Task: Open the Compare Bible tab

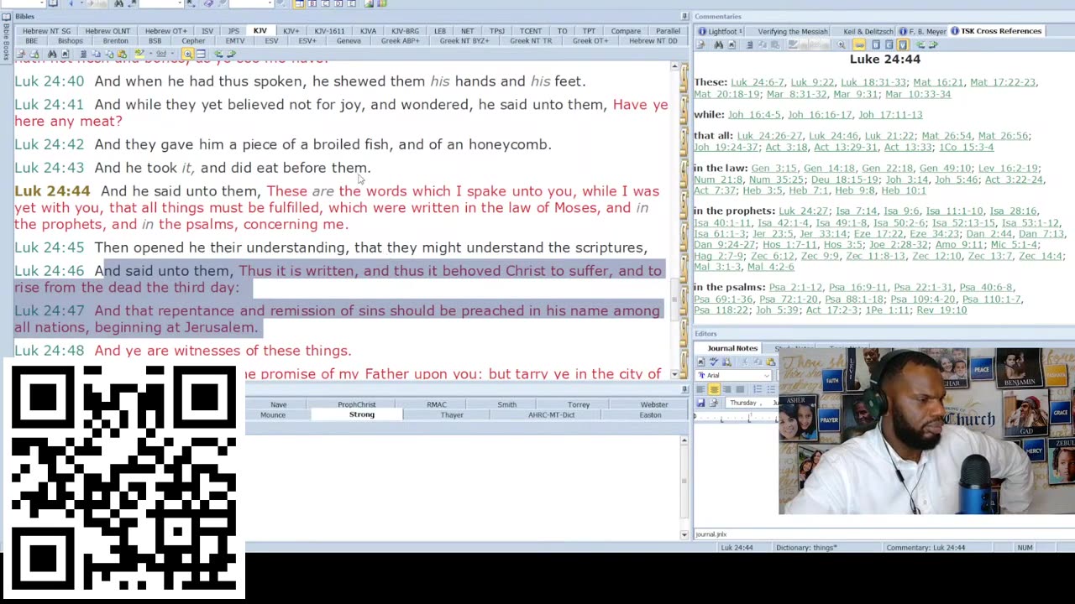Action: 626,31
